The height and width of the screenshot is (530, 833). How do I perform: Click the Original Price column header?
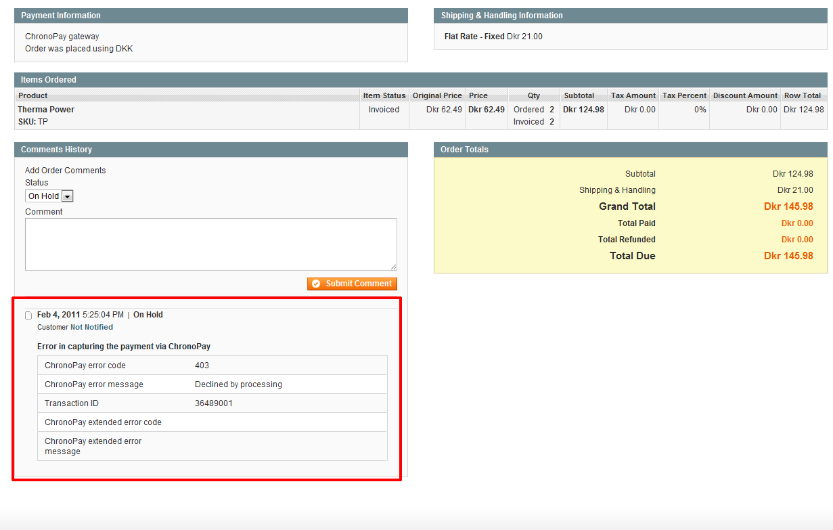click(436, 95)
